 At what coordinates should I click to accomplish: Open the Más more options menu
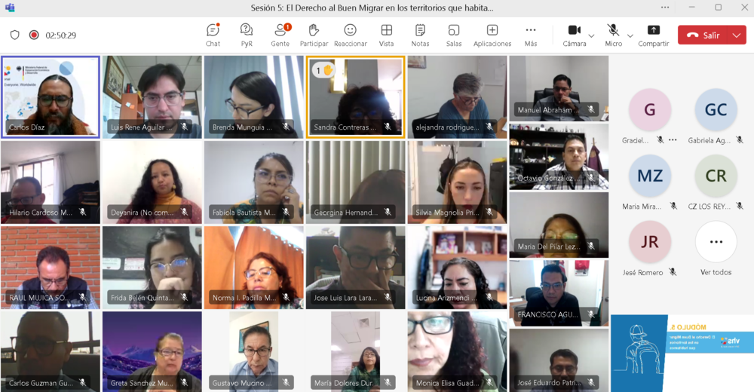[531, 35]
